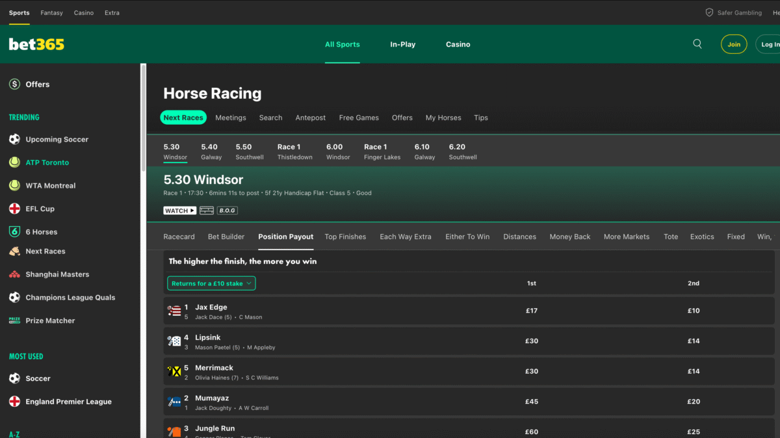780x438 pixels.
Task: Select the 5.40 Galway race
Action: point(211,151)
